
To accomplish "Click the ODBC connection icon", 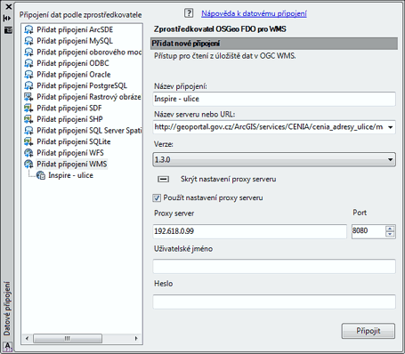I will [x=28, y=63].
